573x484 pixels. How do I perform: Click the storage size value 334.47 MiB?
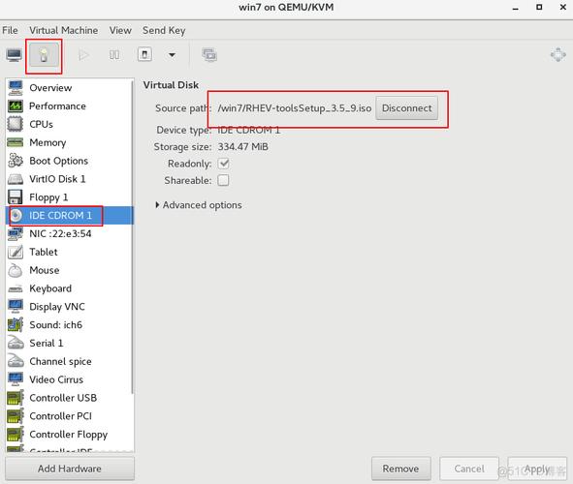click(x=243, y=146)
